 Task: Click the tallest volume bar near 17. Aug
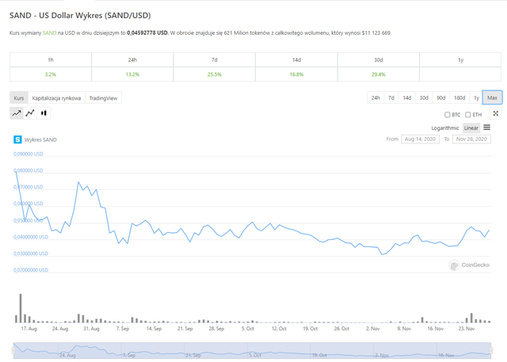point(21,308)
